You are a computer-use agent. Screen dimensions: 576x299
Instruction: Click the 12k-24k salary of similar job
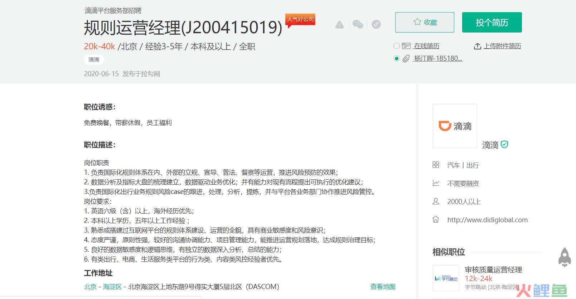tap(478, 279)
